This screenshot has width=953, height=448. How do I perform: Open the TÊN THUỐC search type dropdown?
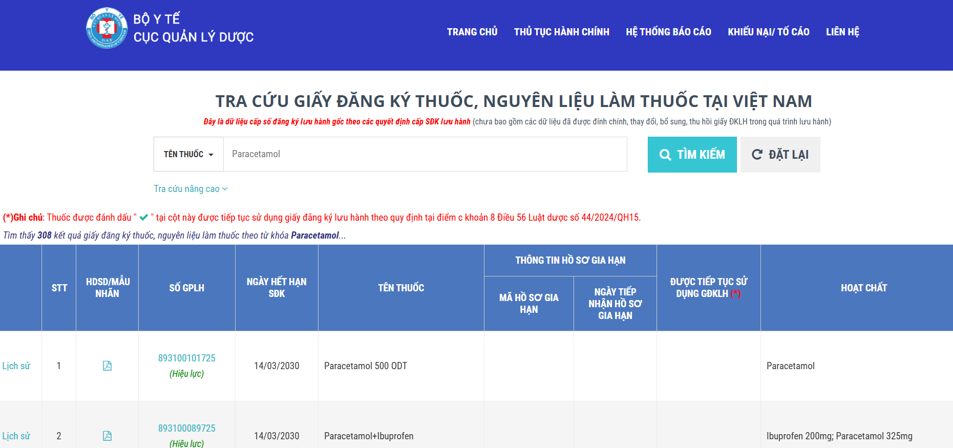point(188,154)
